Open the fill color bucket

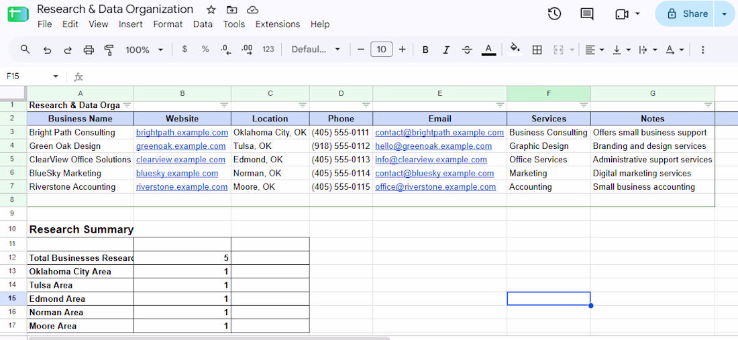coord(515,49)
